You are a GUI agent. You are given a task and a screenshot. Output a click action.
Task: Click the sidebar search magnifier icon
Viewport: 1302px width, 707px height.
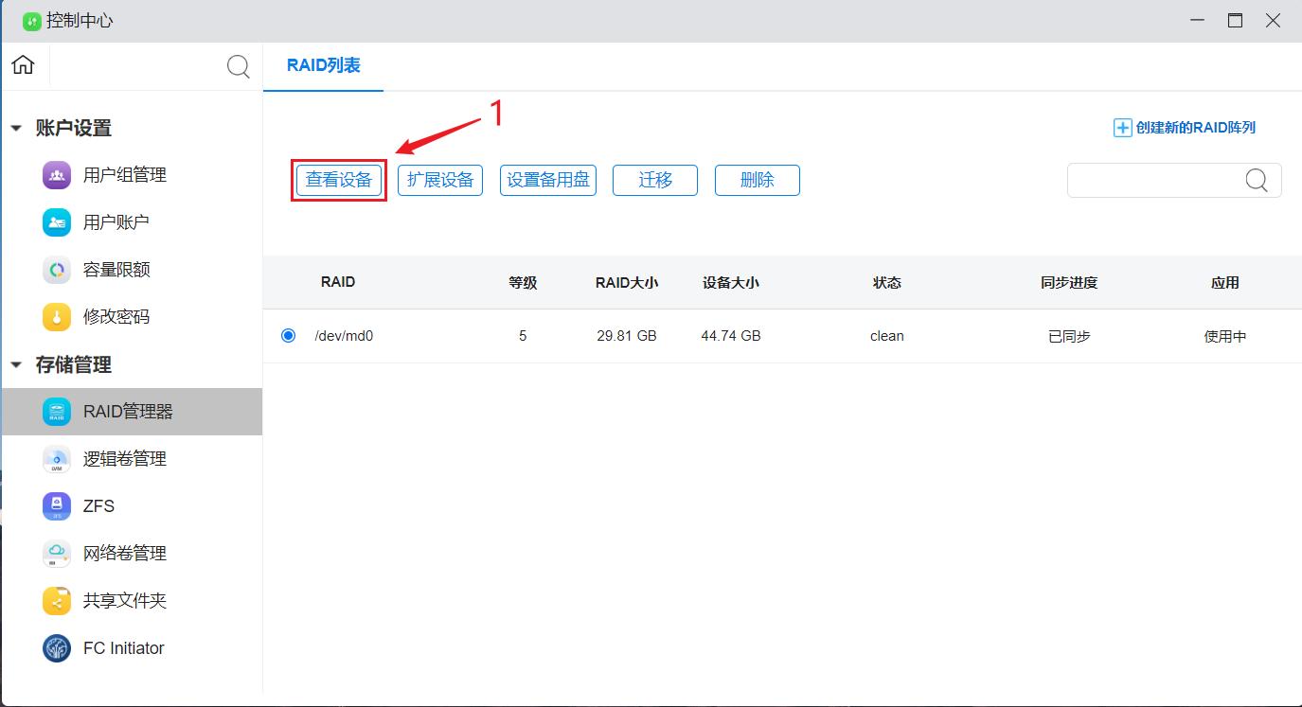238,66
